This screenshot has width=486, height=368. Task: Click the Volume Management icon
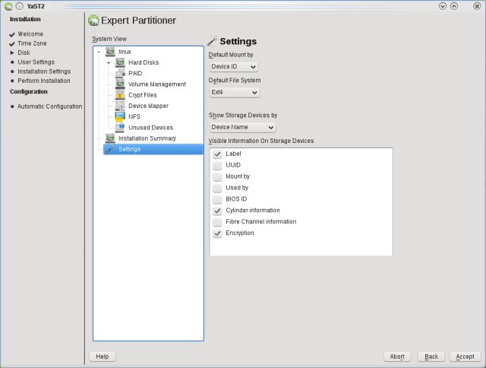tap(120, 84)
